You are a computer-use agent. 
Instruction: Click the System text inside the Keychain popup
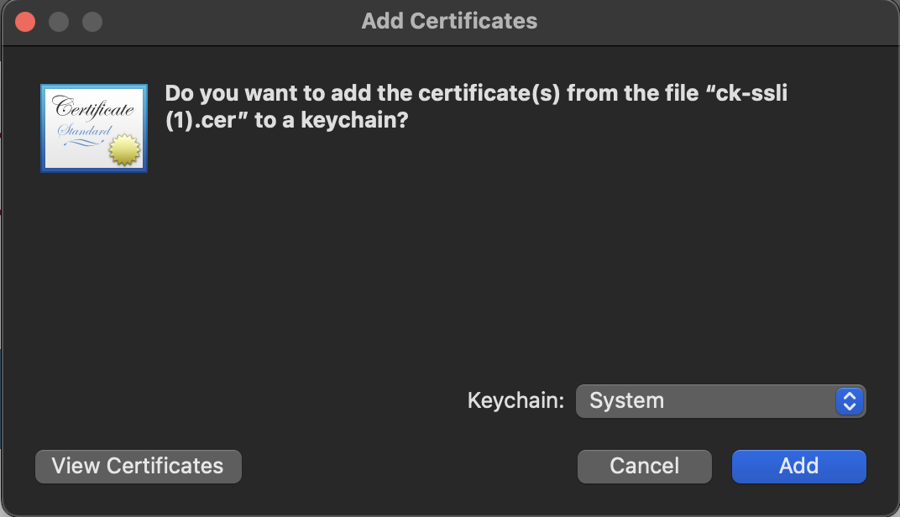click(x=625, y=401)
